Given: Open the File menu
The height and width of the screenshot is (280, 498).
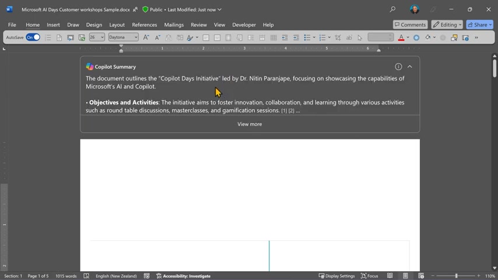Looking at the screenshot, I should (x=12, y=24).
